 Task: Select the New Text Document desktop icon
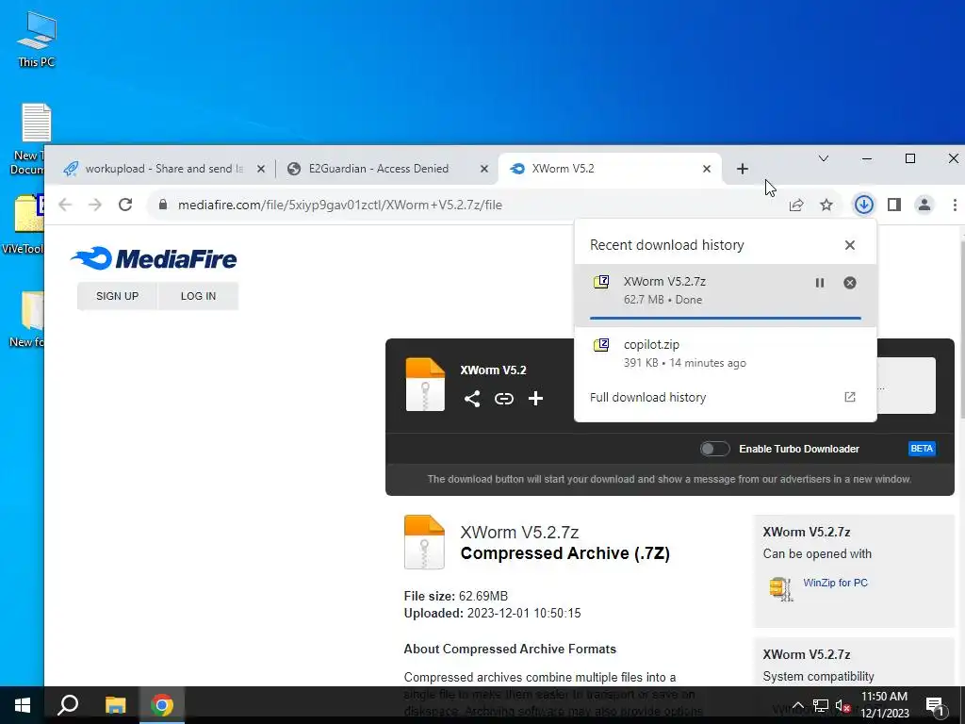point(28,140)
